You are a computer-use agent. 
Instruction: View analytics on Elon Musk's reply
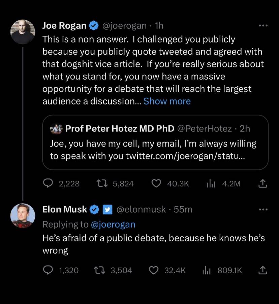click(206, 270)
